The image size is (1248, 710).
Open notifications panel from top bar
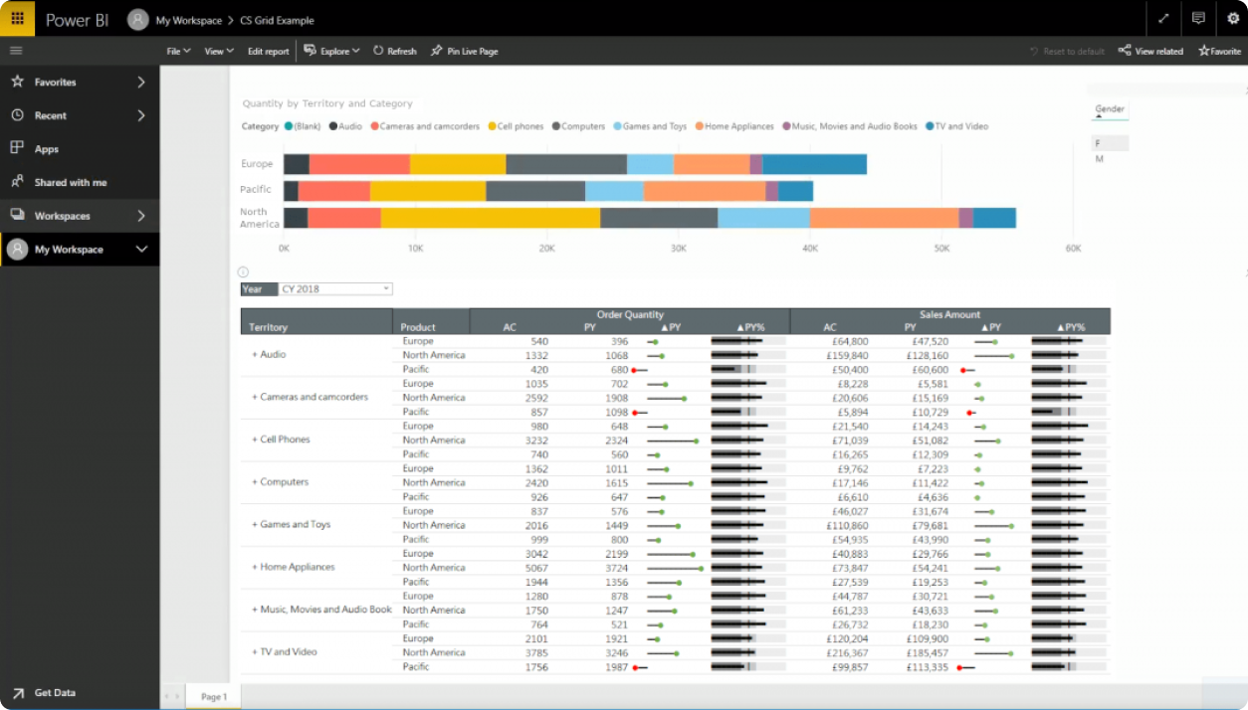1198,18
